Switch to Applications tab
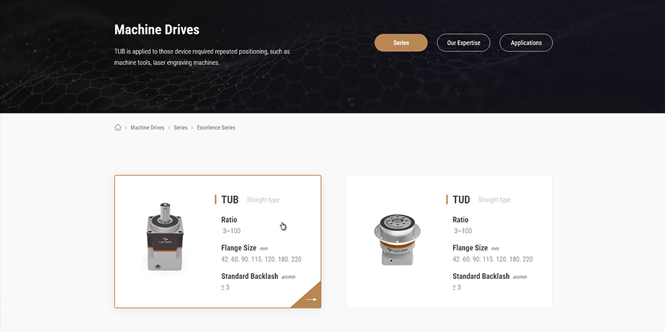 pos(526,42)
